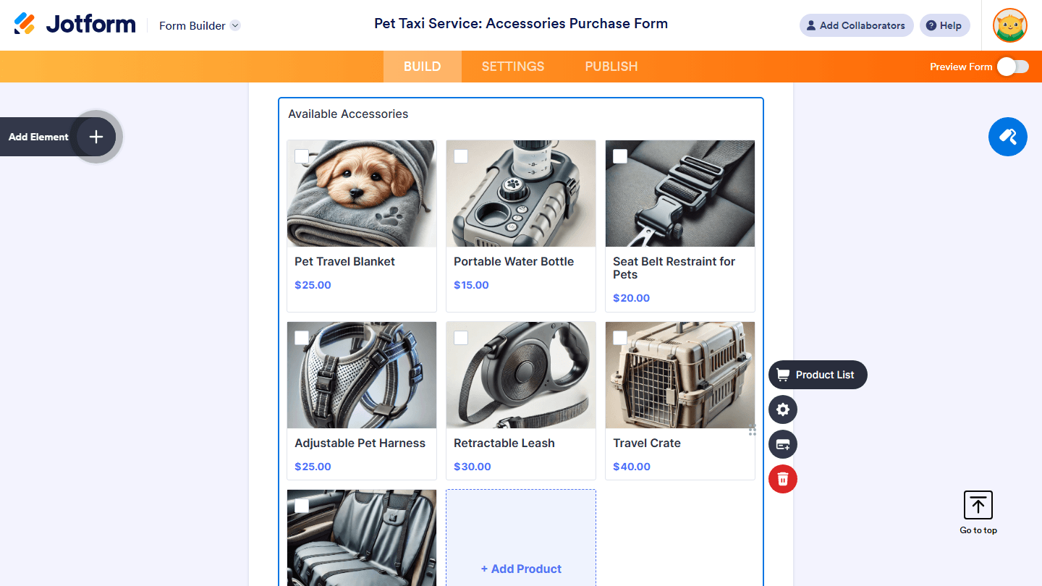This screenshot has height=586, width=1042.
Task: Tick the Retractable Leash checkbox
Action: 461,338
